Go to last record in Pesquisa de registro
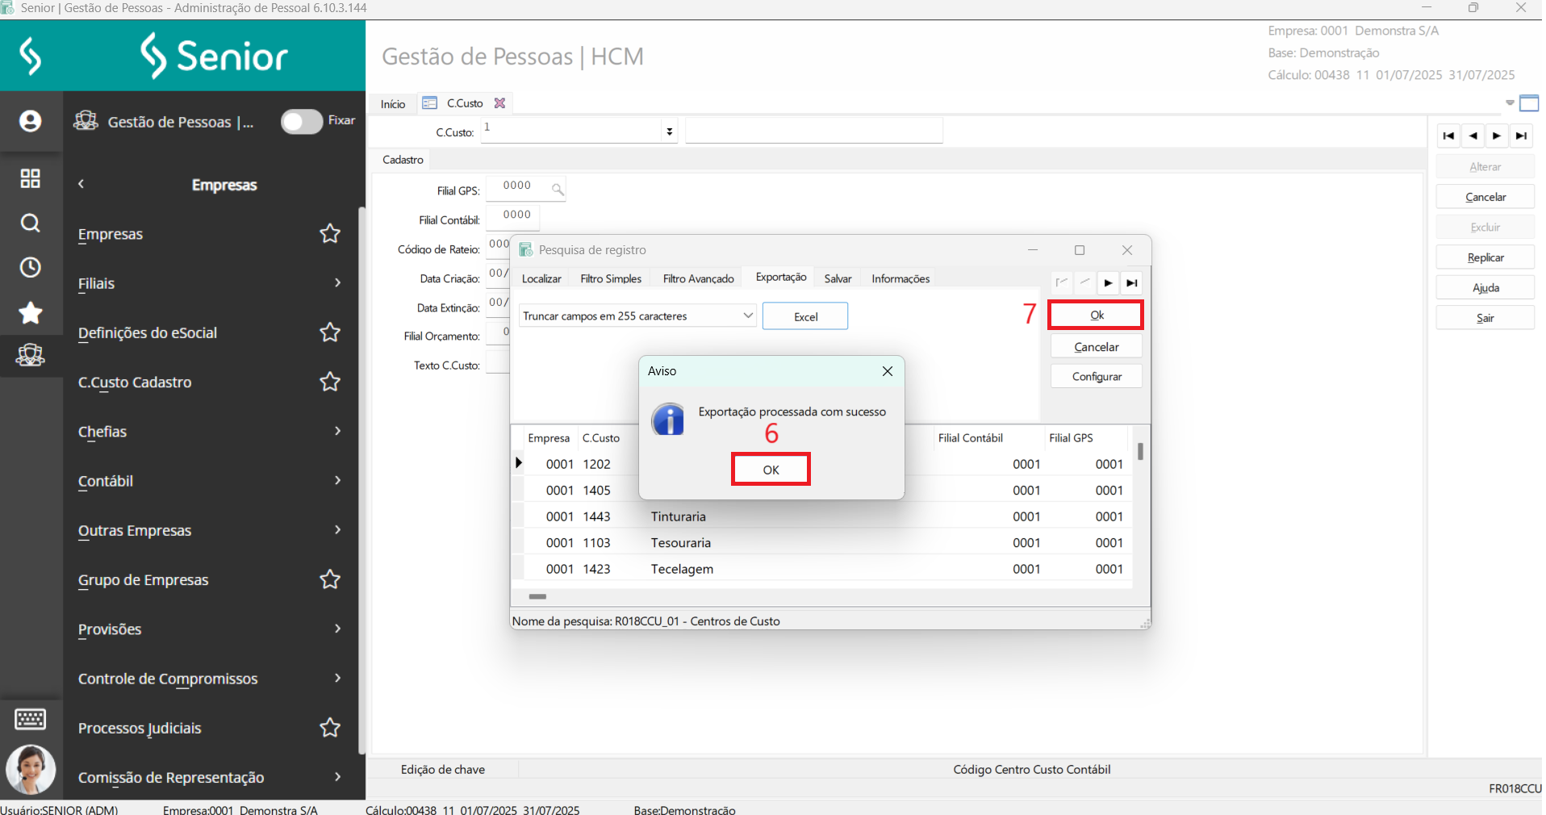The height and width of the screenshot is (815, 1546). pyautogui.click(x=1131, y=282)
